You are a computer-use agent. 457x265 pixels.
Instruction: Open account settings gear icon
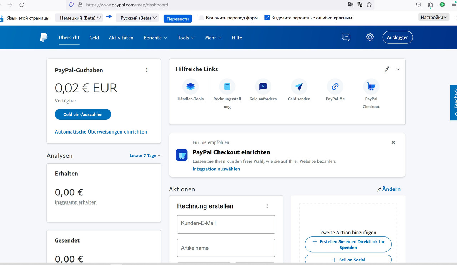(370, 37)
